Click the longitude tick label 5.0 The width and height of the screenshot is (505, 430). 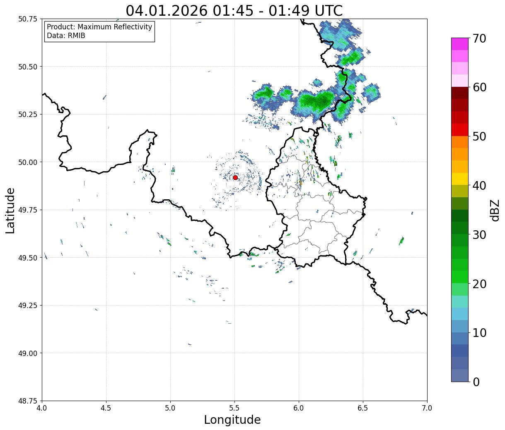click(x=170, y=408)
